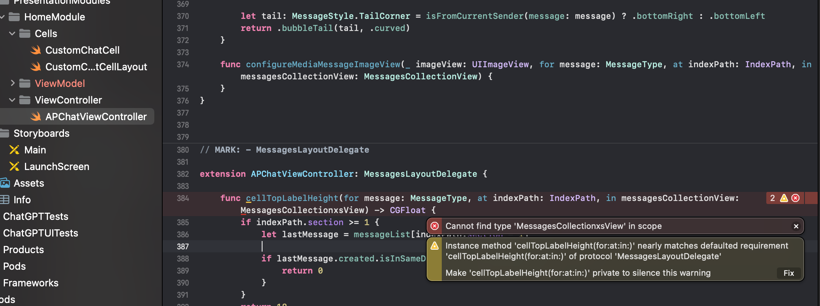820x306 pixels.
Task: Click line number 384 in the gutter
Action: pyautogui.click(x=183, y=198)
